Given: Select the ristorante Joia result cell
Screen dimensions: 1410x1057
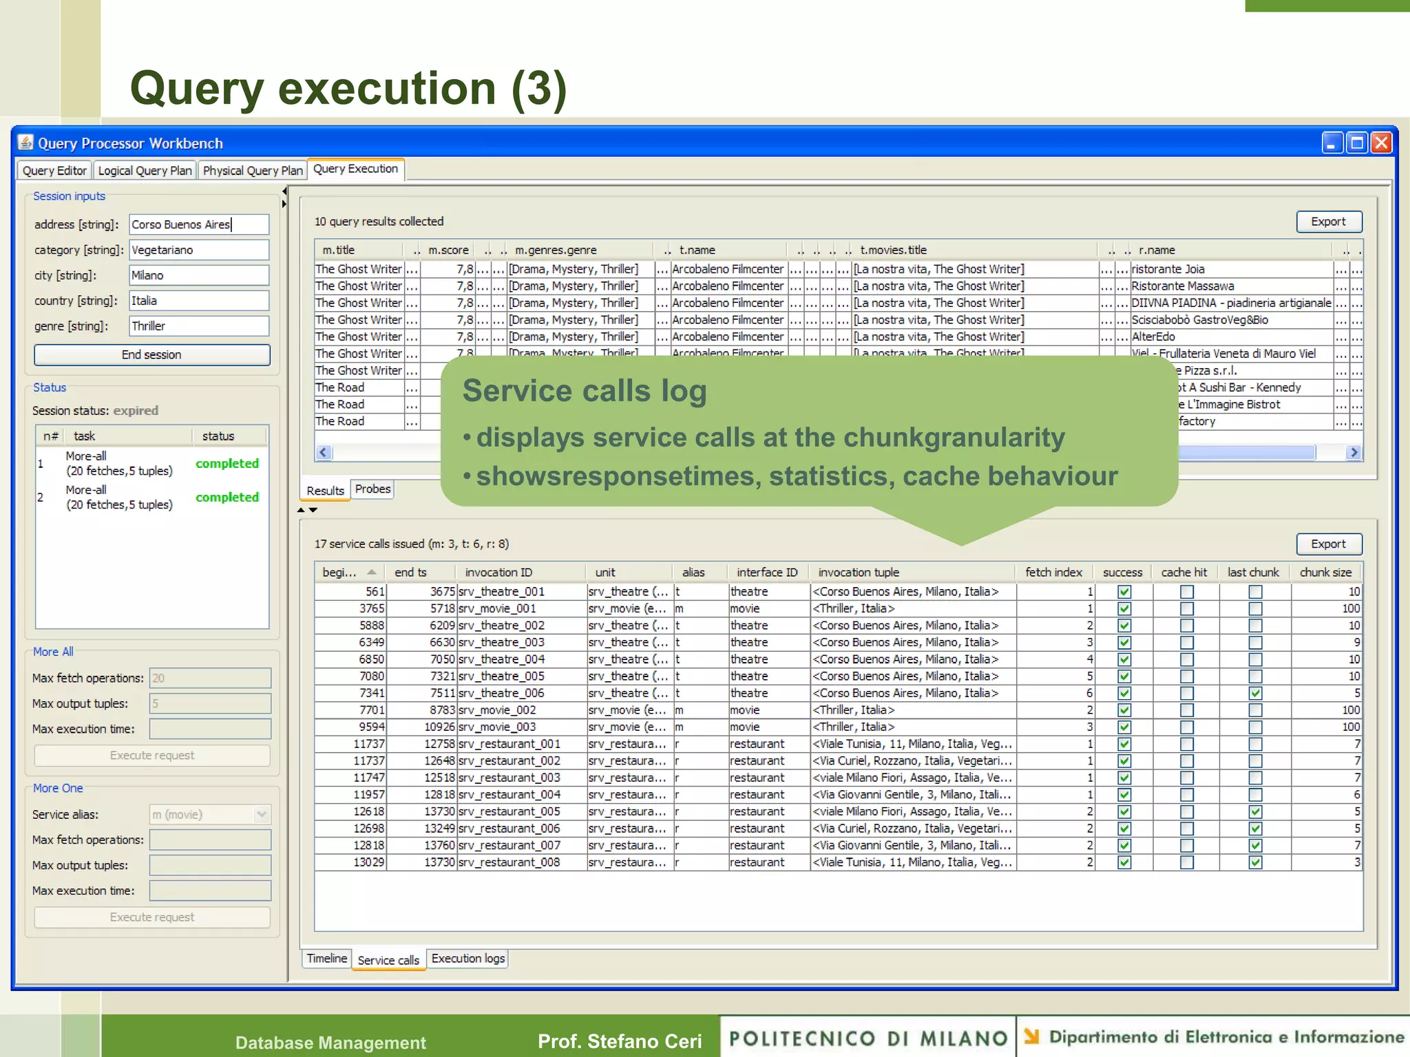Looking at the screenshot, I should pos(1231,269).
